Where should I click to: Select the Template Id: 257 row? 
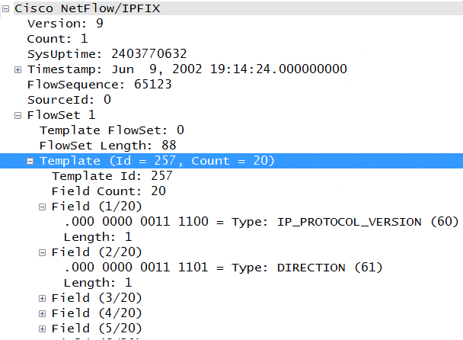coord(112,176)
